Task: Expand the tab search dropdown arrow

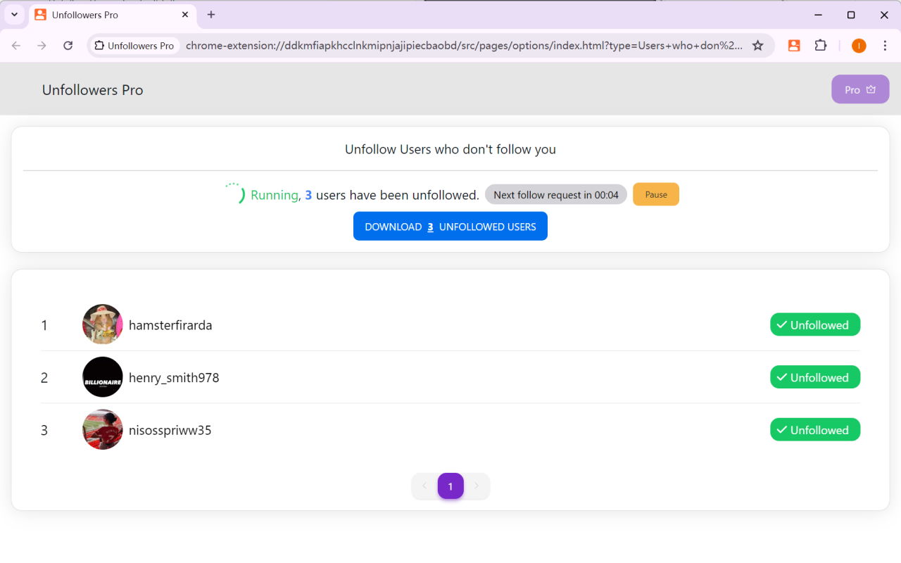Action: (14, 15)
